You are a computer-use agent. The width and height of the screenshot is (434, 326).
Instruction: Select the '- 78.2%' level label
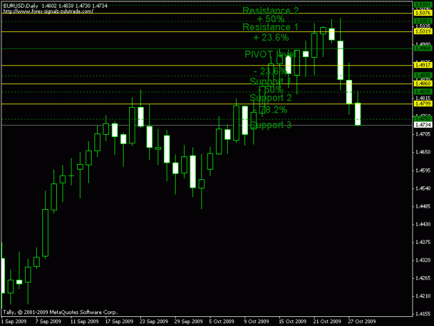pyautogui.click(x=270, y=110)
